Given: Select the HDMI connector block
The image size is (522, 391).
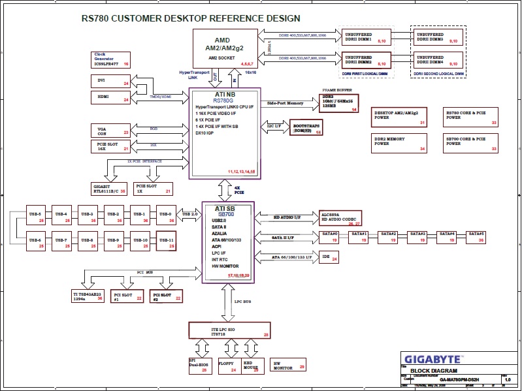Looking at the screenshot, I should (x=110, y=97).
